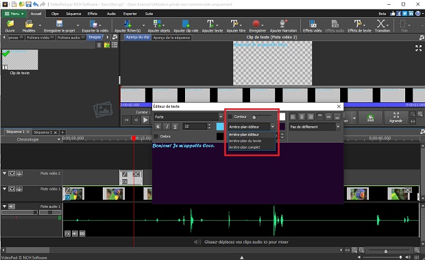The height and width of the screenshot is (260, 425).
Task: Click Ajouter Narration microphone icon
Action: 283,24
